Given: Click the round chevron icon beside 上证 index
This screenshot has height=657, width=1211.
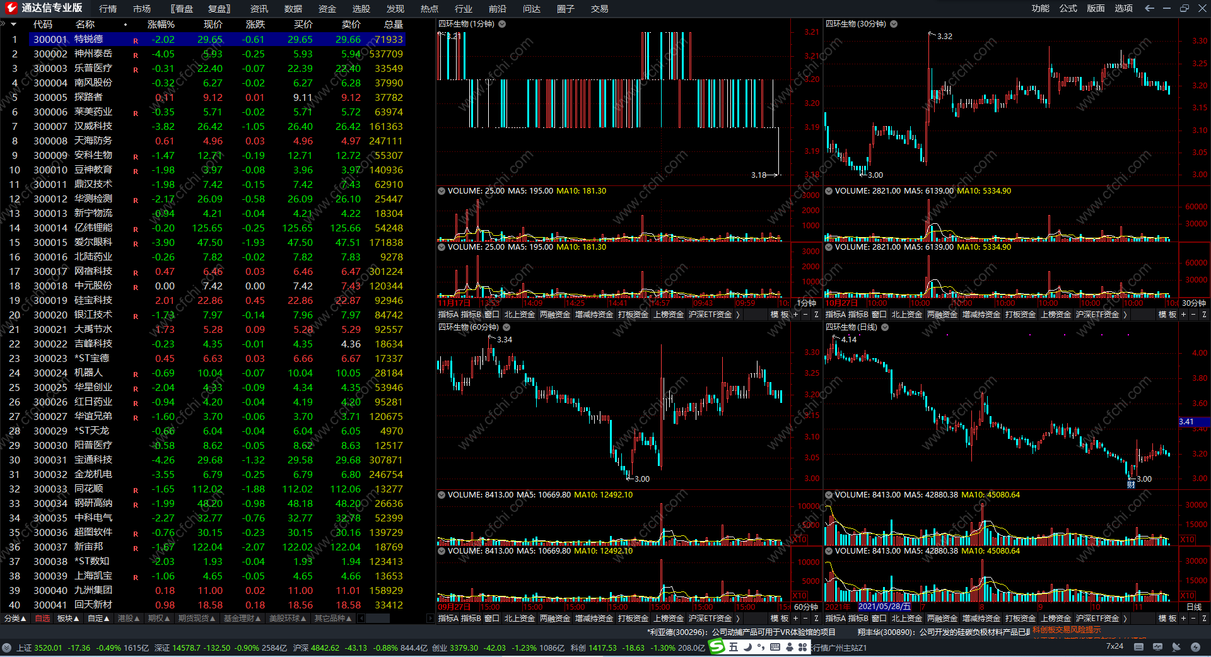Looking at the screenshot, I should (7, 648).
